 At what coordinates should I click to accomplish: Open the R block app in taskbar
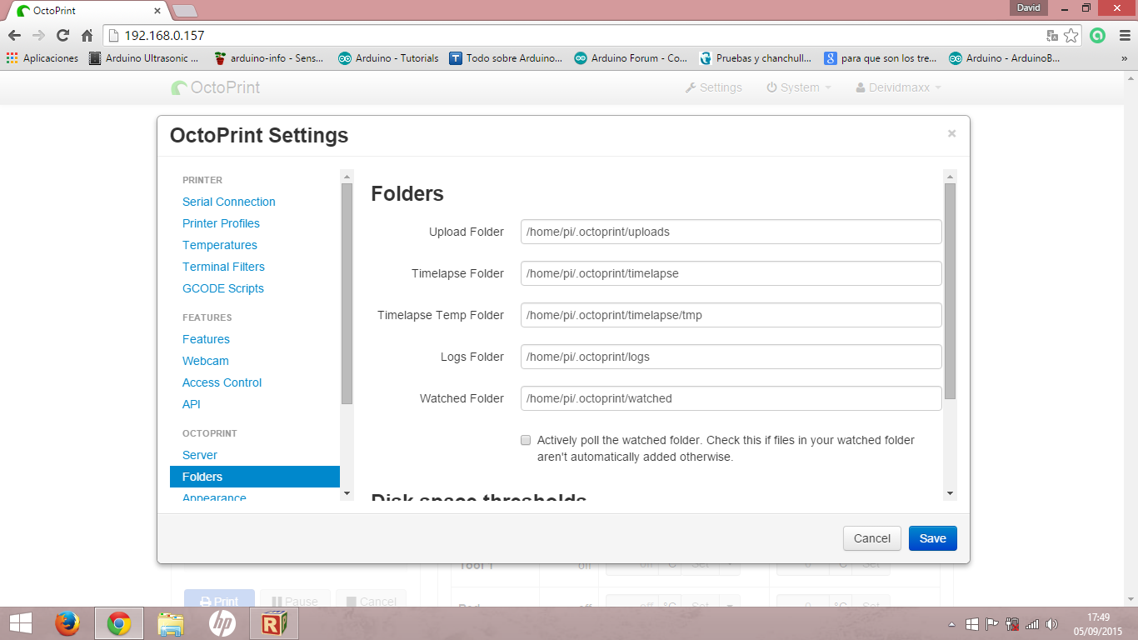(x=274, y=623)
